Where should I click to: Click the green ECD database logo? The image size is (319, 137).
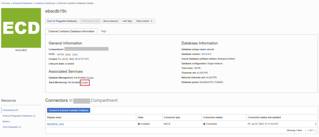point(21,28)
